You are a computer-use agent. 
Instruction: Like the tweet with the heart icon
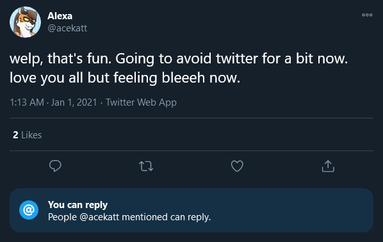coord(237,166)
